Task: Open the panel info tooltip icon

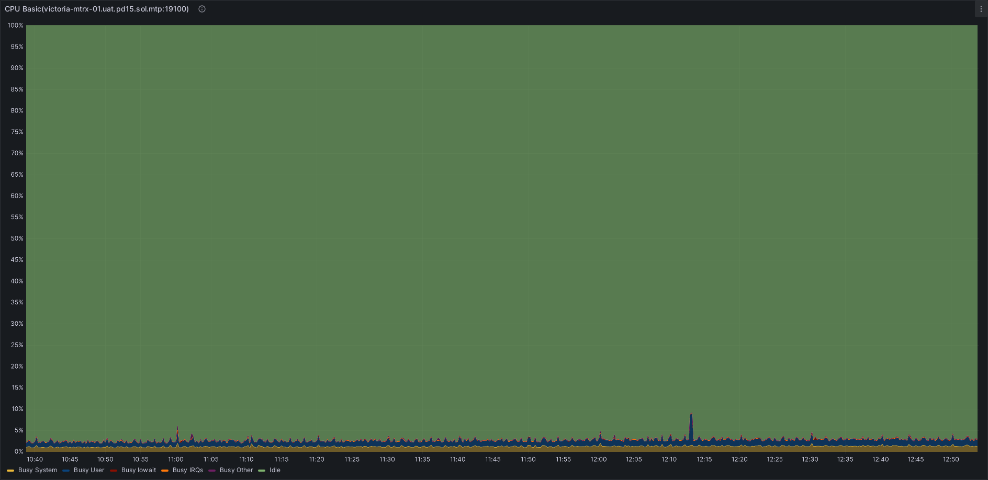Action: [x=202, y=9]
